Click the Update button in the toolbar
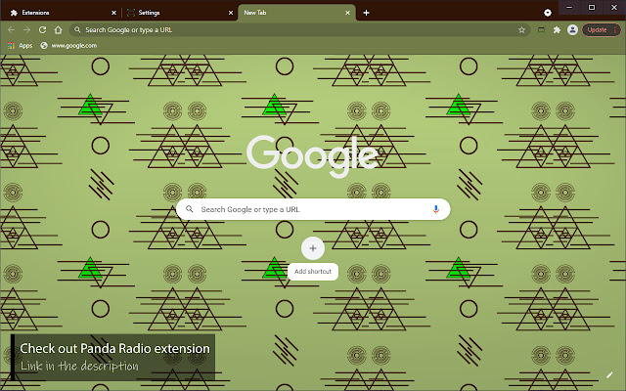 click(602, 30)
